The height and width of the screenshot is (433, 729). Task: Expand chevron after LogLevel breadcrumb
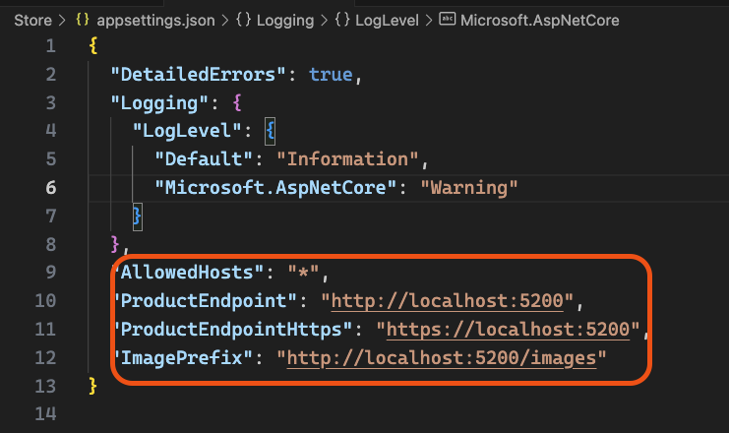tap(429, 21)
